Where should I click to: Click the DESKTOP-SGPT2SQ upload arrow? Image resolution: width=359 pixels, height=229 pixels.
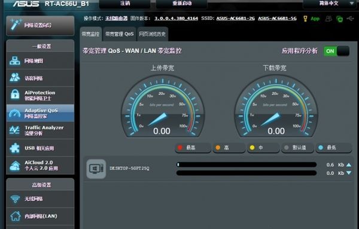(x=349, y=164)
